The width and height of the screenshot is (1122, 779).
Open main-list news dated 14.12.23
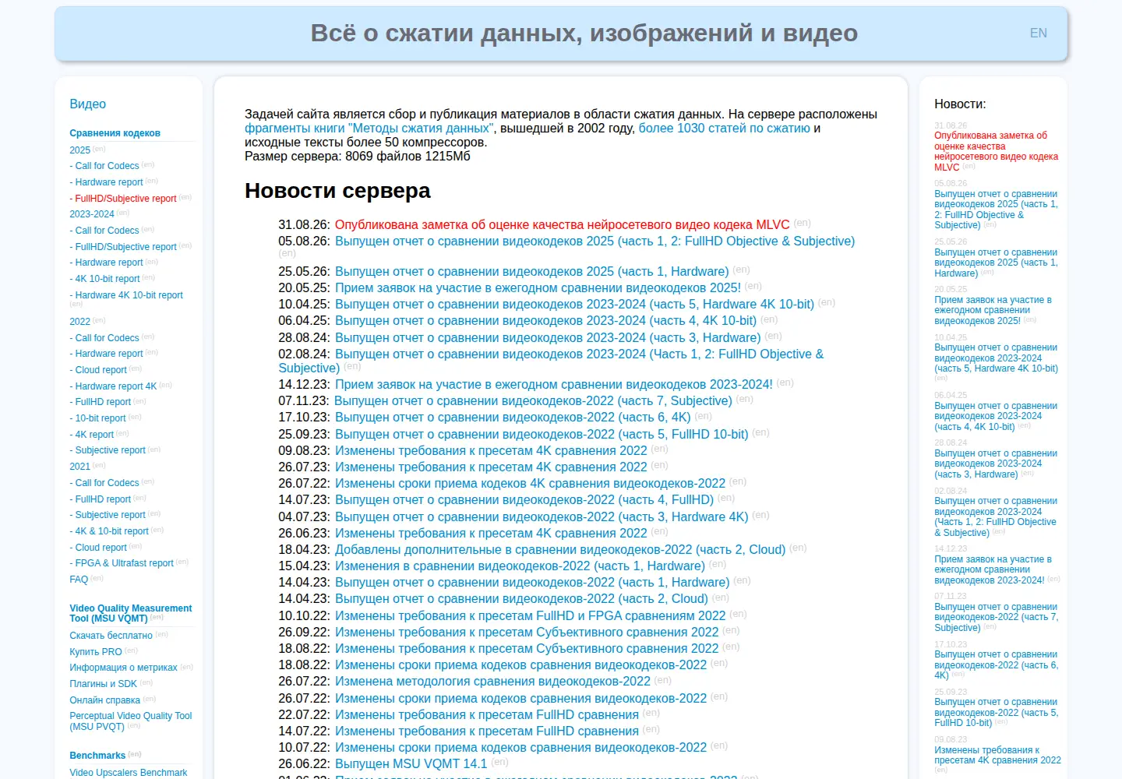pos(554,385)
